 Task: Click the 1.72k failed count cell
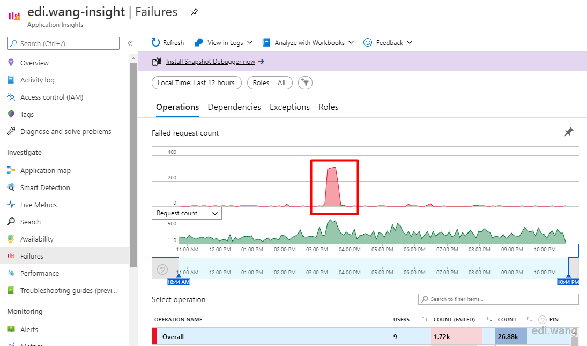click(456, 336)
